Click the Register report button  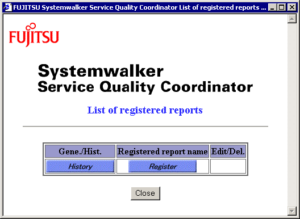[163, 166]
